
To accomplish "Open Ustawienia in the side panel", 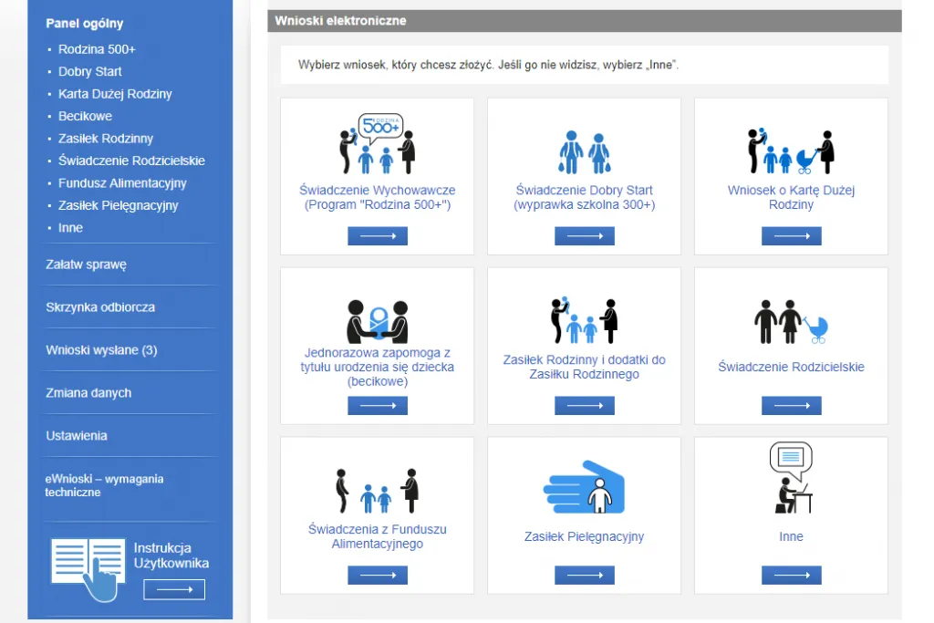I will [x=74, y=435].
